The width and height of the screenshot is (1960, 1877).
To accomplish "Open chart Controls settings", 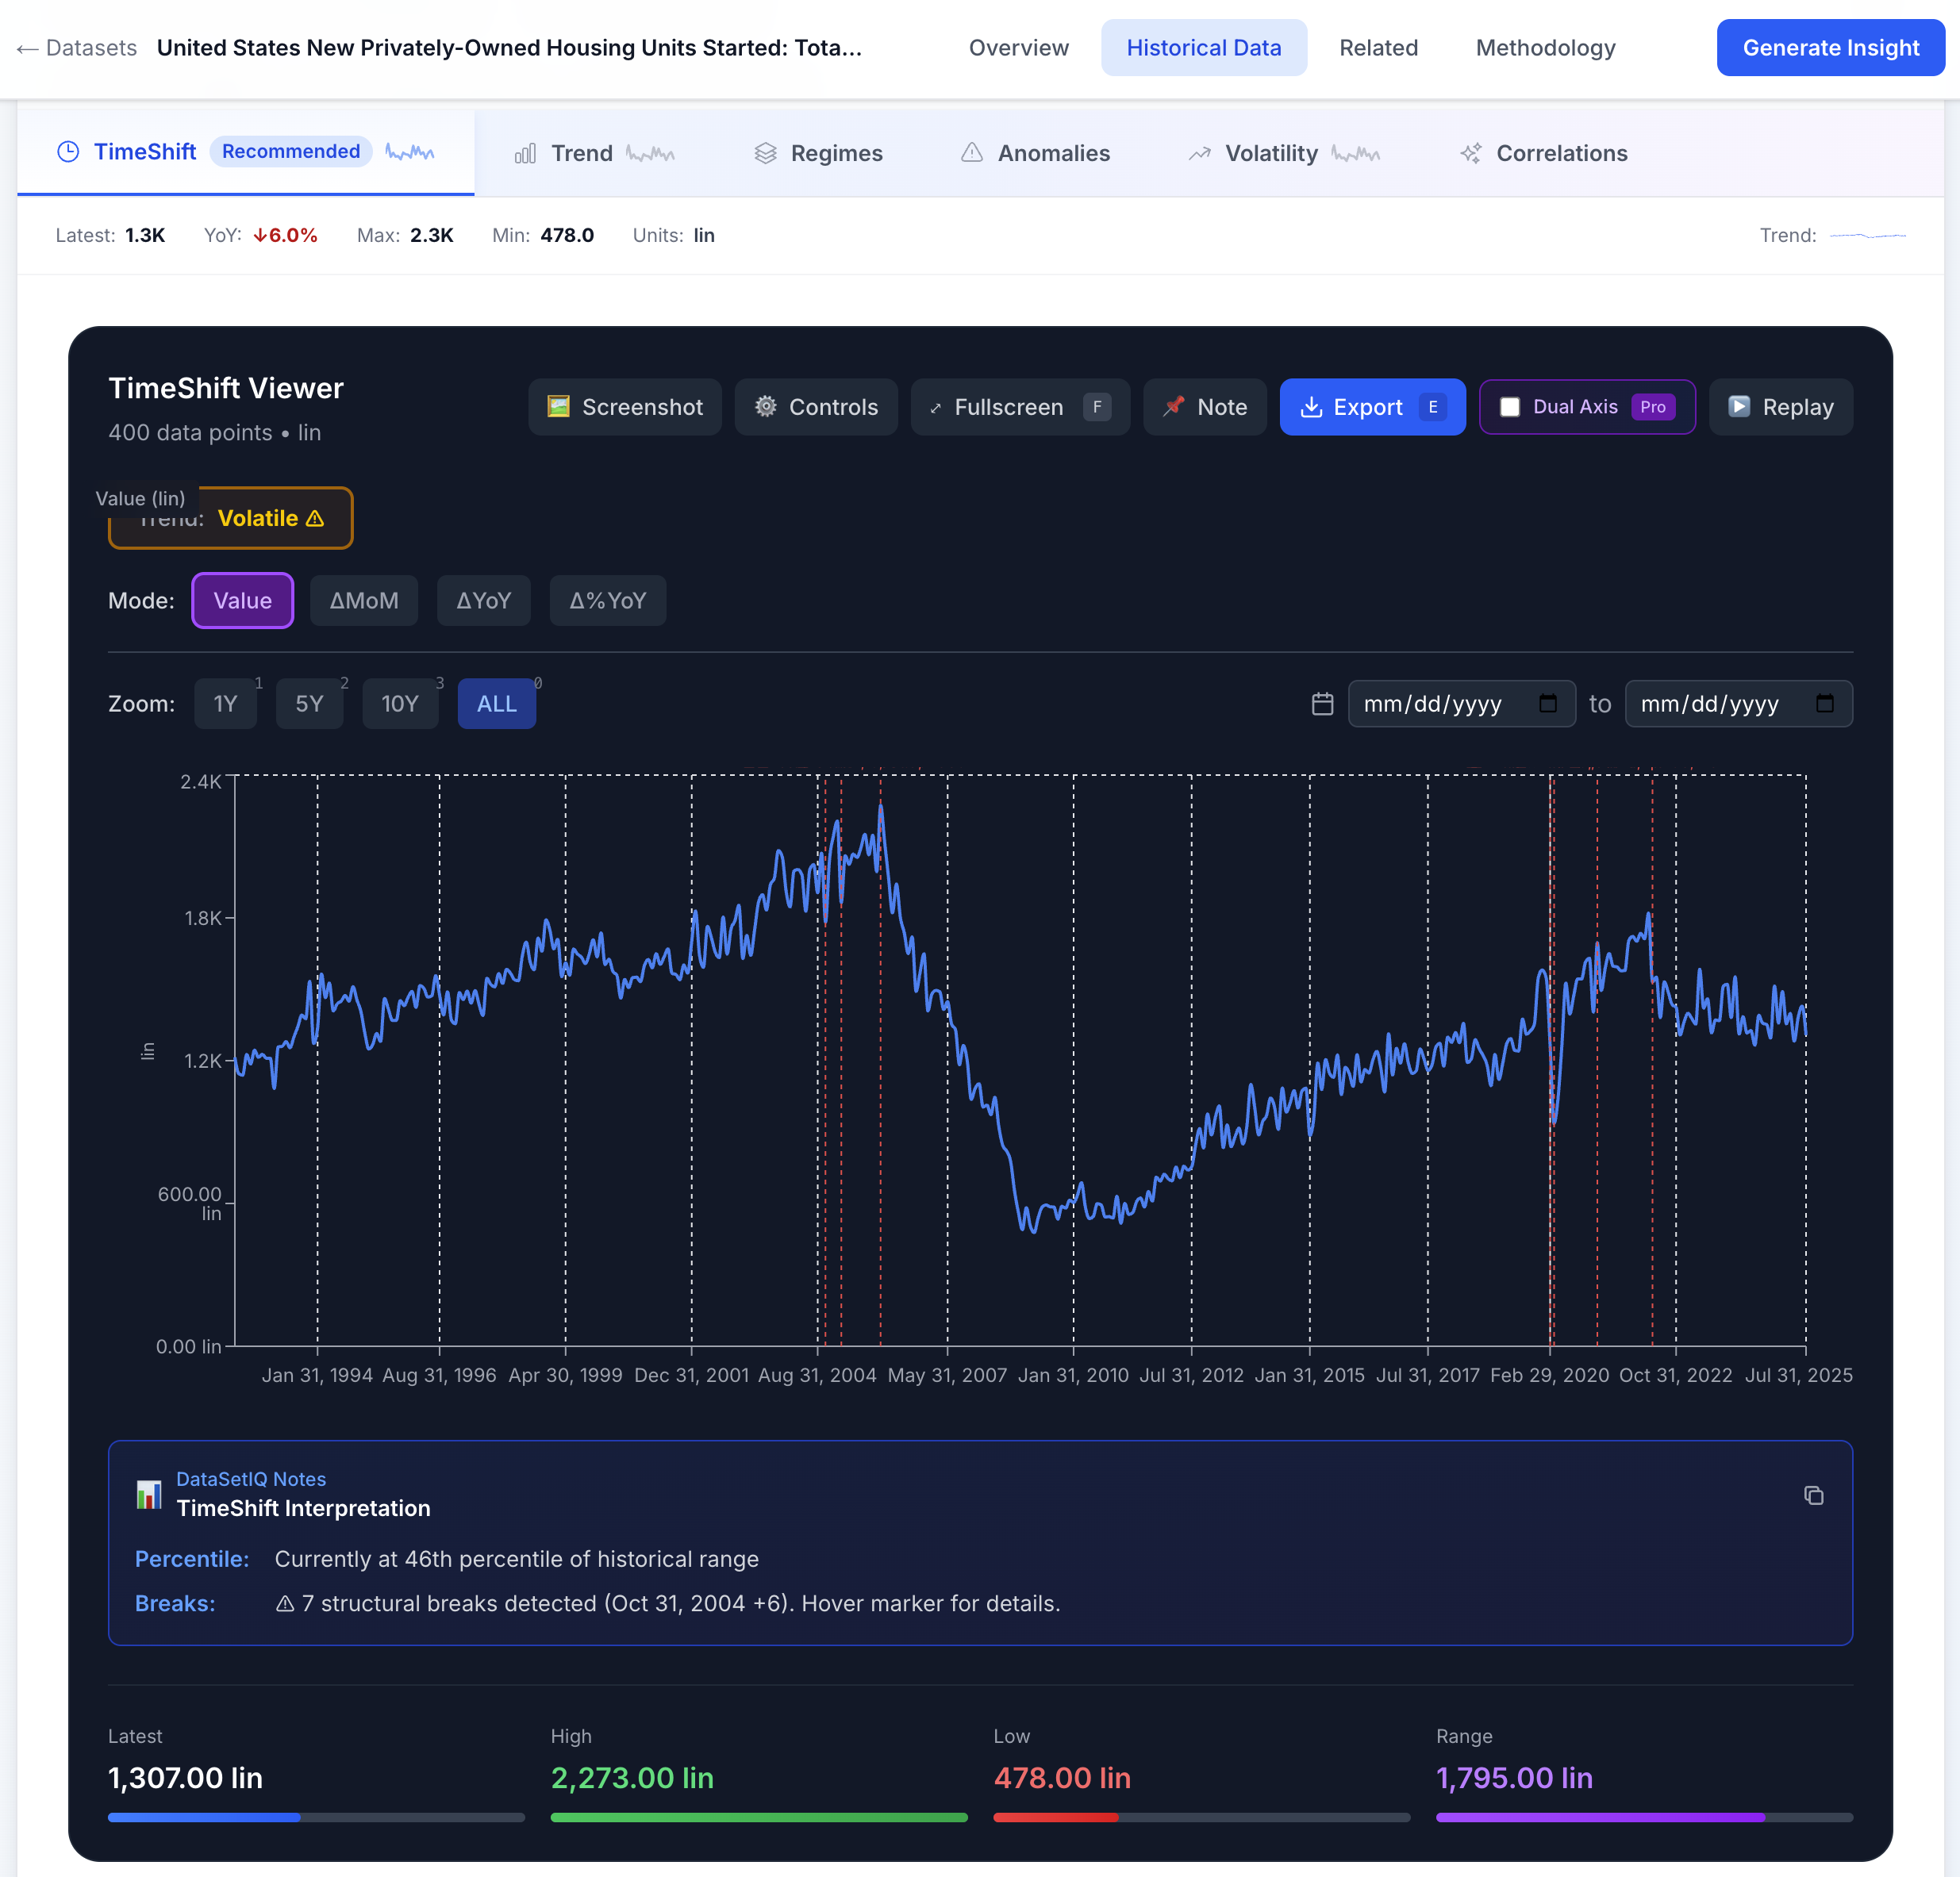I will [816, 407].
